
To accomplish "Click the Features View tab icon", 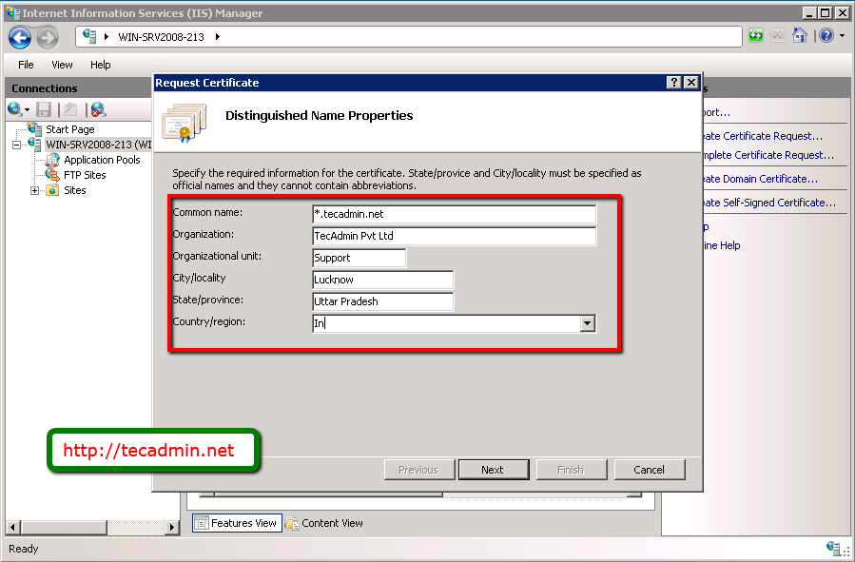I will [202, 523].
